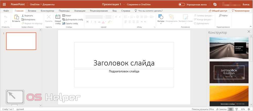Toggle the Упрощенная лента switch
Image resolution: width=253 pixels, height=111 pixels.
pyautogui.click(x=182, y=4)
